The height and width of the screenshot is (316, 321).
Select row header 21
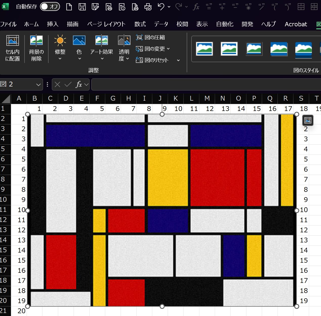[x=5, y=311]
